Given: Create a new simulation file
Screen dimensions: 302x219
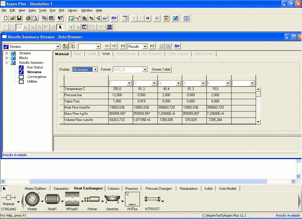Looking at the screenshot, I should point(6,18).
